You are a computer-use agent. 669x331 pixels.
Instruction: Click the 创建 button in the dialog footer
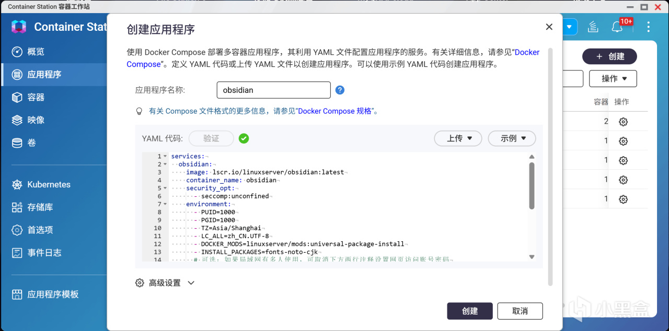coord(470,311)
